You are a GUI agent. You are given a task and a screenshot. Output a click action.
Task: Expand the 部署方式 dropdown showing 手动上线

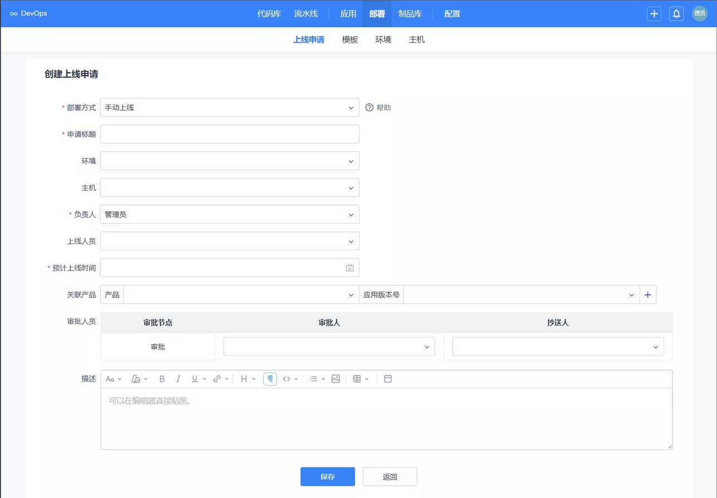[x=229, y=108]
